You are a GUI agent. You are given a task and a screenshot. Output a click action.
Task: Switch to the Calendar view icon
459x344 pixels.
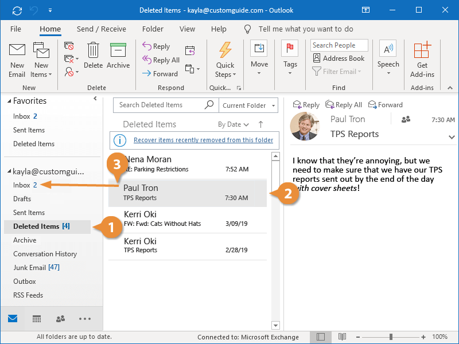(37, 319)
